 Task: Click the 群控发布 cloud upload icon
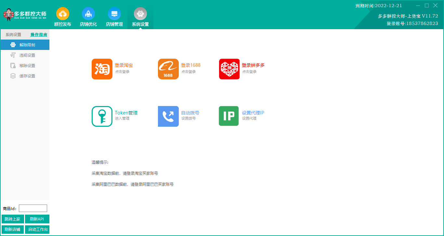62,14
